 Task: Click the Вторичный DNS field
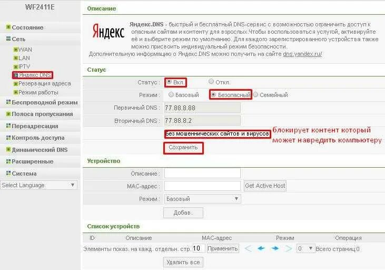click(202, 121)
